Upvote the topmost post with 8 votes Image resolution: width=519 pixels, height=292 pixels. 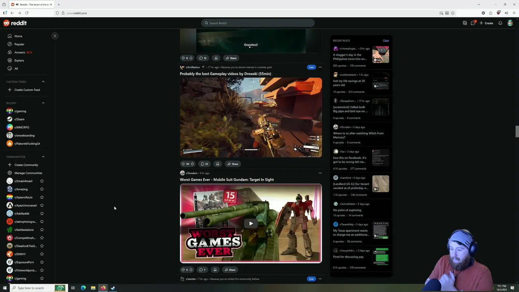coord(183,58)
